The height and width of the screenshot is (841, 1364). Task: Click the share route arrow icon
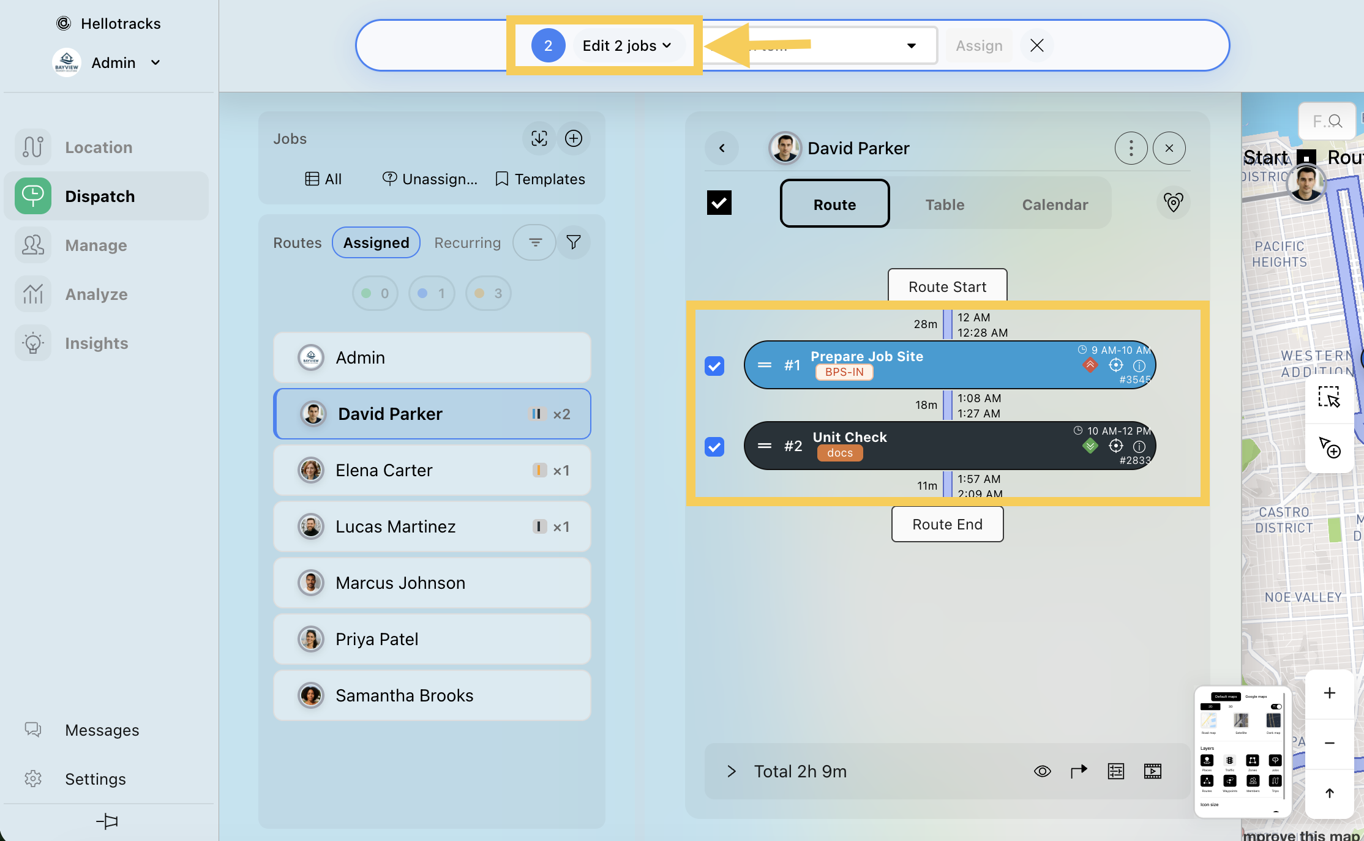click(1079, 771)
